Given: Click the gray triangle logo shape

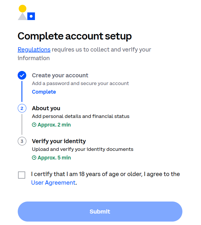Looking at the screenshot, I should [22, 16].
